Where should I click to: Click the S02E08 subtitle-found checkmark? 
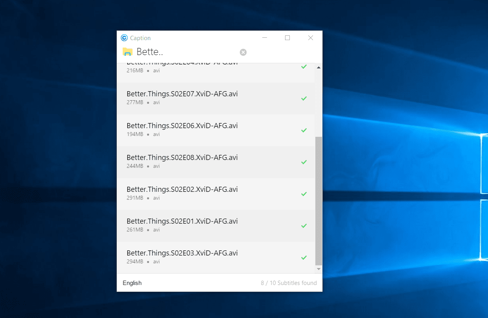point(304,162)
